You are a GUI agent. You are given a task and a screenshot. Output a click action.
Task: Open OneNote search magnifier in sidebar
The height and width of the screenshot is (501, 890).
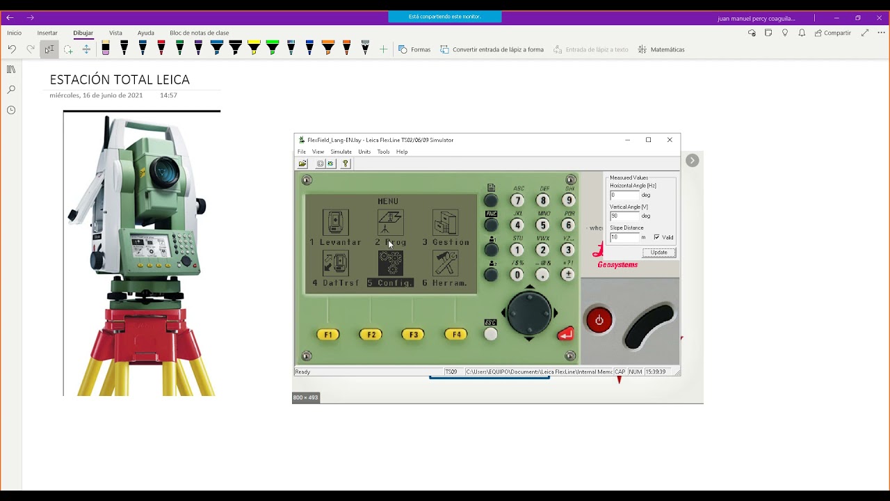11,90
